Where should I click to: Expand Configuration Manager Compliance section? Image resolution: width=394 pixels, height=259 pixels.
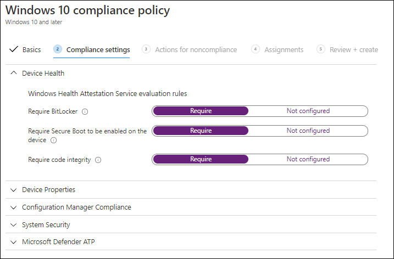tap(14, 207)
